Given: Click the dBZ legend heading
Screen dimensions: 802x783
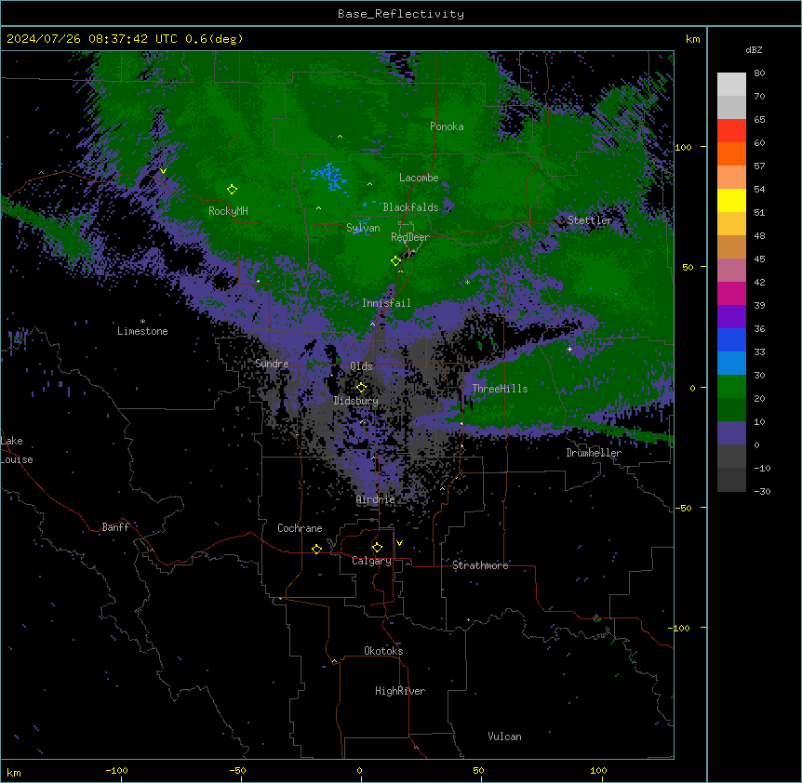Looking at the screenshot, I should point(754,50).
